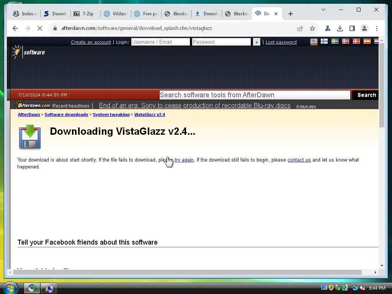Image resolution: width=392 pixels, height=294 pixels.
Task: Click the AfterDawn software logo
Action: point(28,52)
